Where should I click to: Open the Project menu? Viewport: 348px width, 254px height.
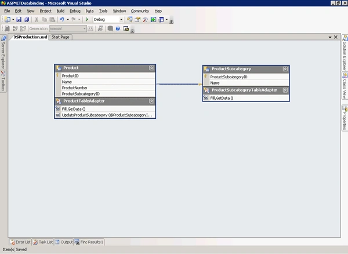(x=45, y=11)
